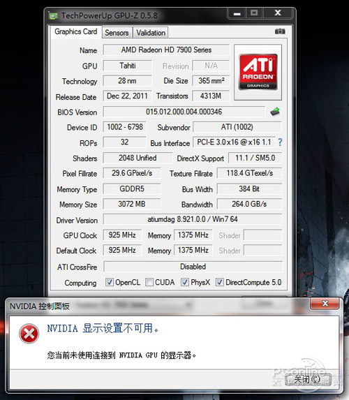The height and width of the screenshot is (400, 349).
Task: Click the GPU-Z title bar app icon
Action: (x=53, y=16)
